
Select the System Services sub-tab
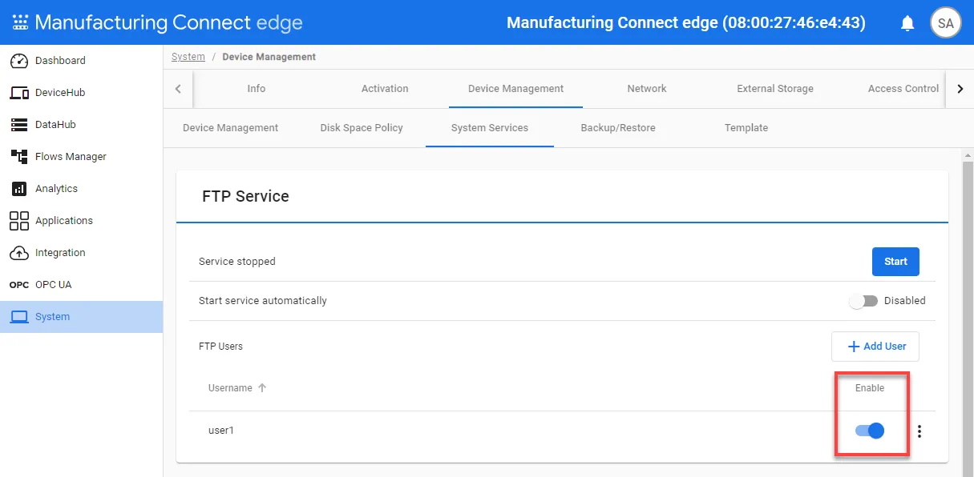tap(490, 128)
